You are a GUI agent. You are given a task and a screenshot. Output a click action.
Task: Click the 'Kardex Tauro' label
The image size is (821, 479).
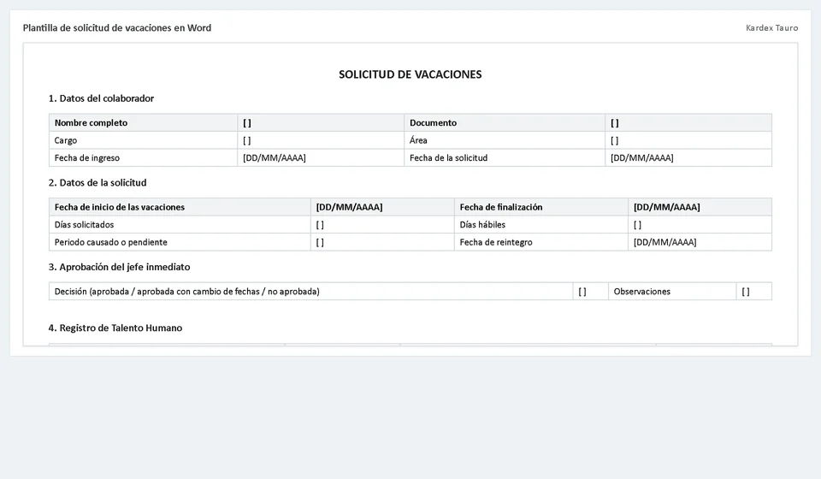coord(771,27)
